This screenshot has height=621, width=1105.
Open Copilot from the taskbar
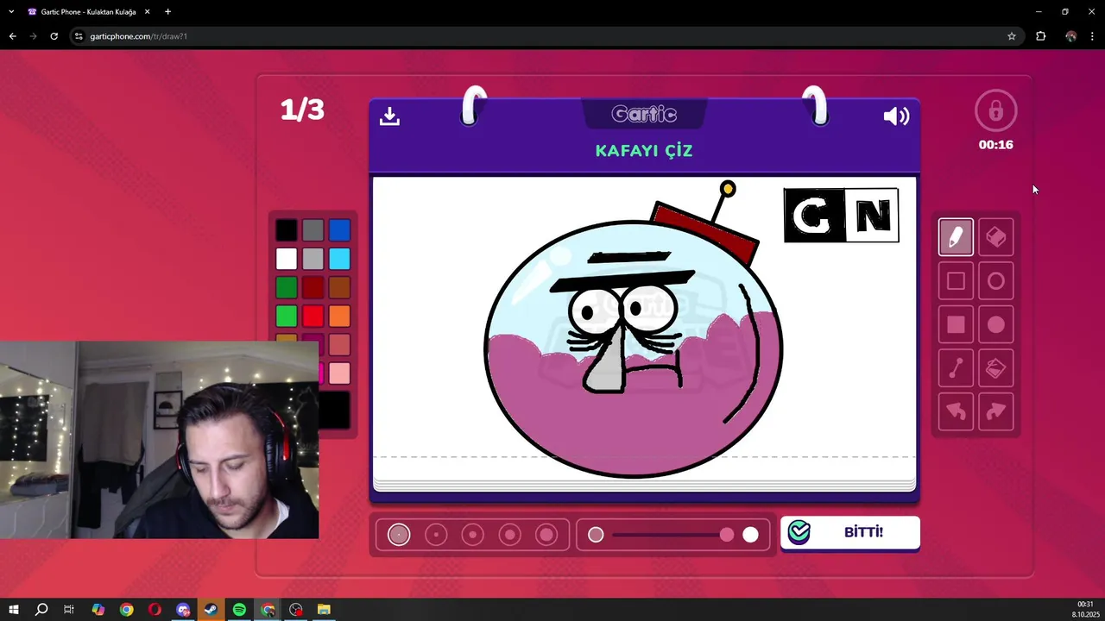click(x=98, y=610)
